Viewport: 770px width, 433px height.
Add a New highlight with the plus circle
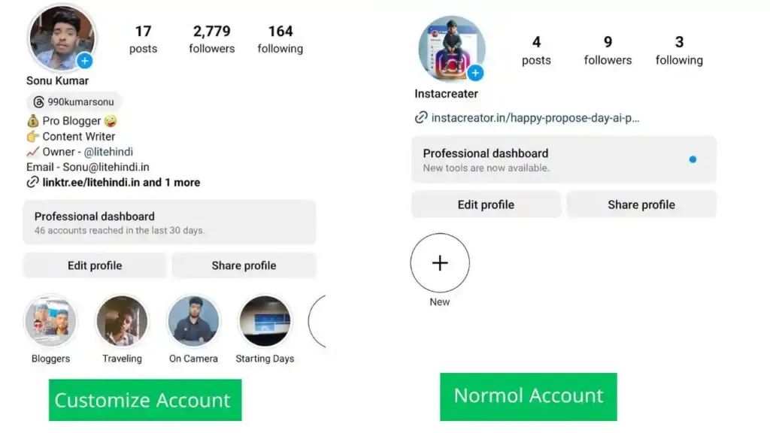[440, 263]
